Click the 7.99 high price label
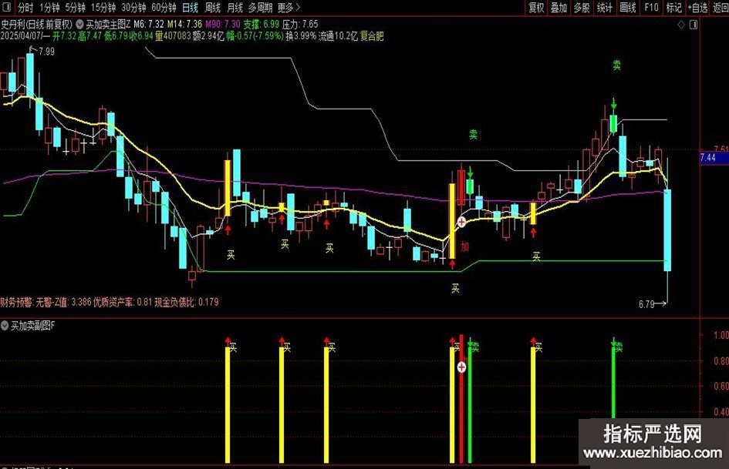 click(x=46, y=52)
